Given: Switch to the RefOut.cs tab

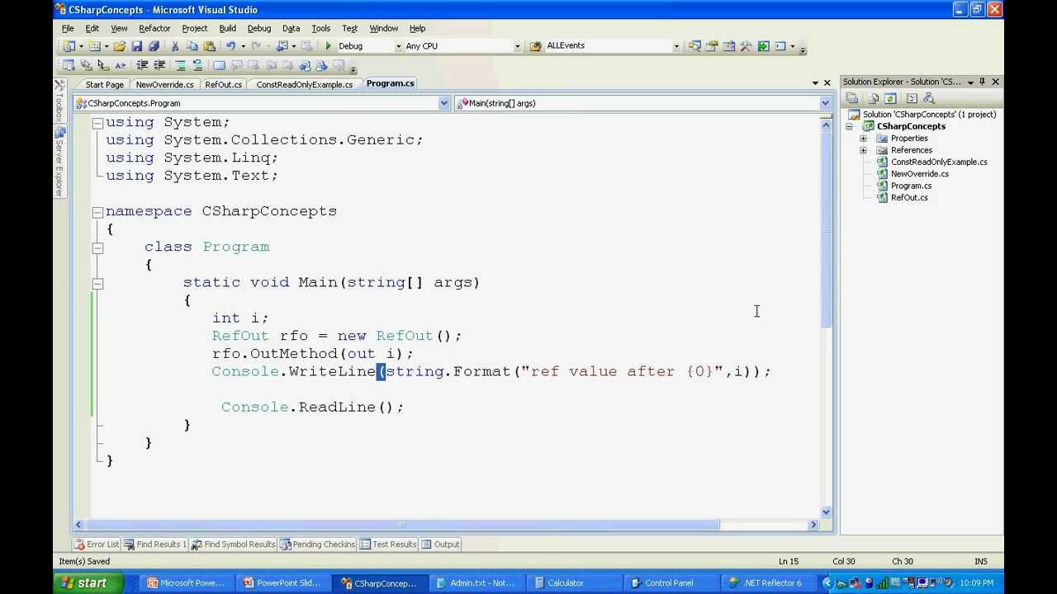Looking at the screenshot, I should [224, 84].
